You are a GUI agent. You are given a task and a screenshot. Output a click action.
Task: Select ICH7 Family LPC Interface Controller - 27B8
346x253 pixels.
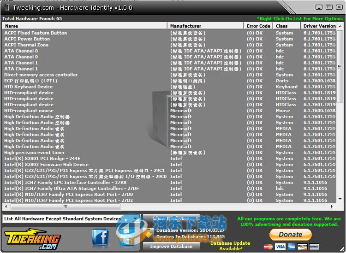point(169,182)
